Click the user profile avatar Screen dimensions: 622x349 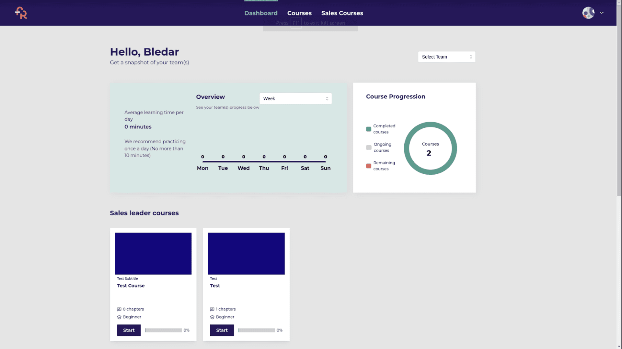coord(588,13)
